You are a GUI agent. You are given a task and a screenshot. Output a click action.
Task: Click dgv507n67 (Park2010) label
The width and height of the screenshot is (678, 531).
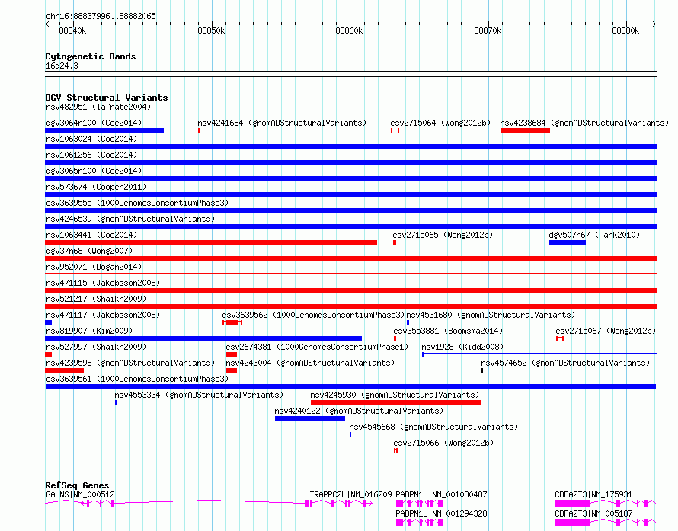[594, 235]
